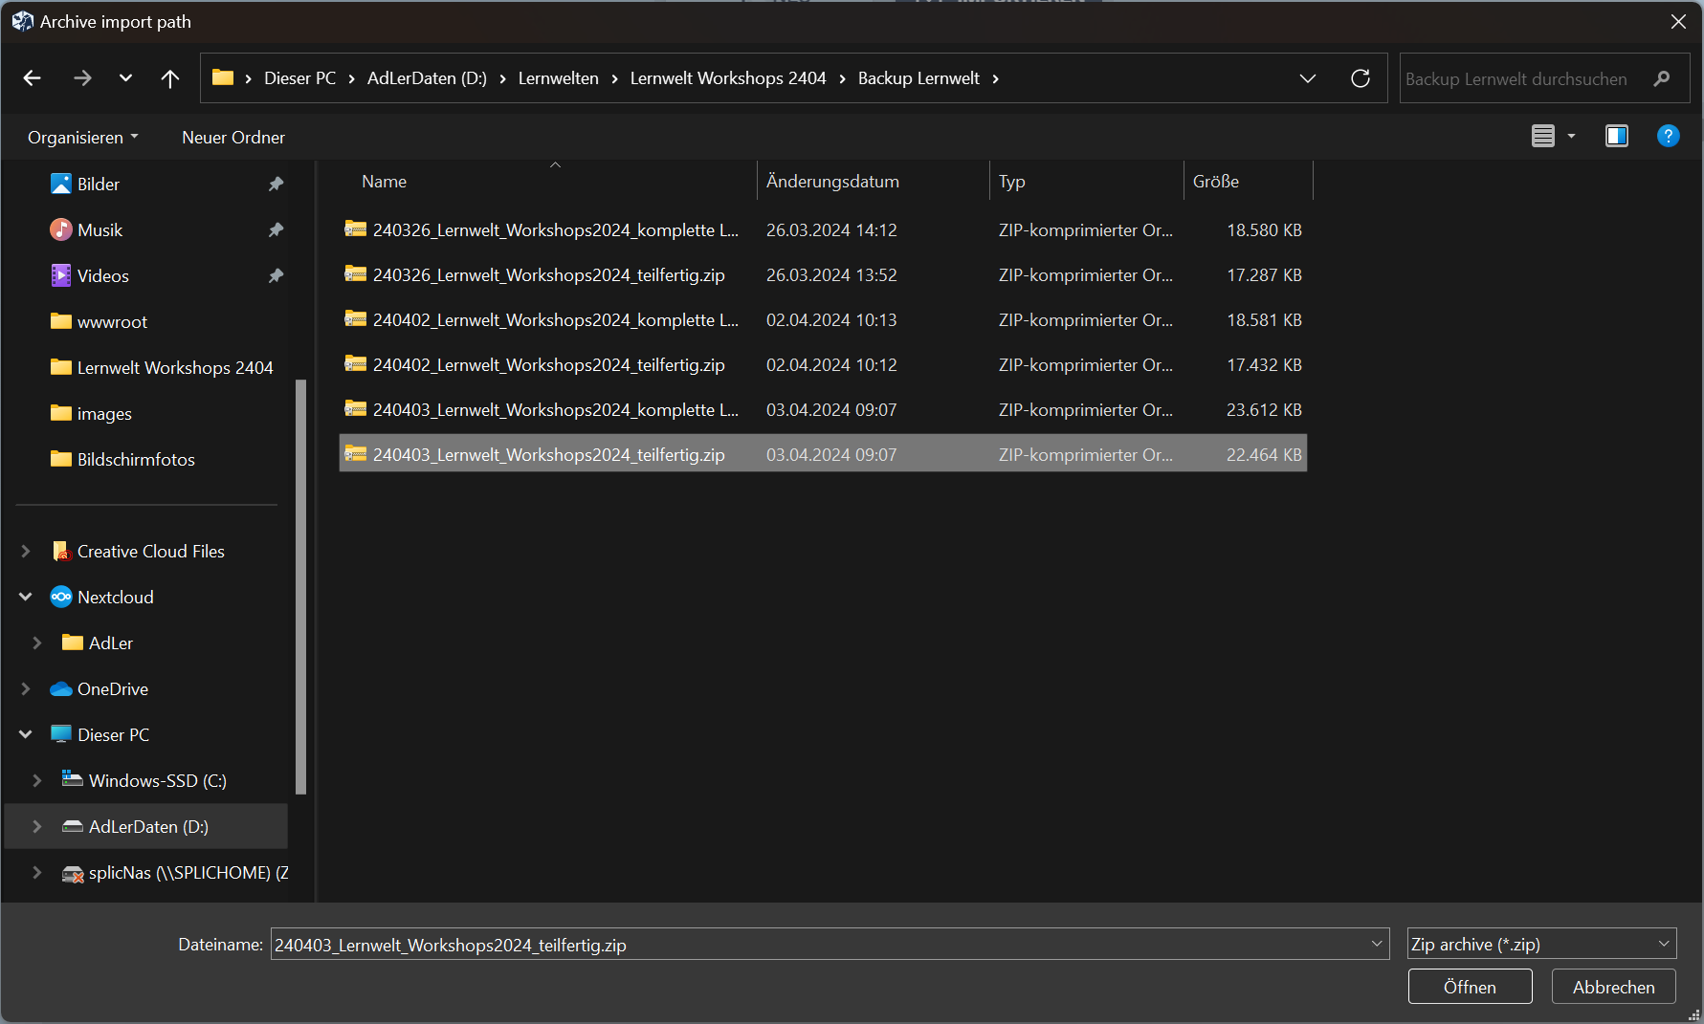Click the Abbrechen button
The height and width of the screenshot is (1024, 1704).
(x=1613, y=987)
